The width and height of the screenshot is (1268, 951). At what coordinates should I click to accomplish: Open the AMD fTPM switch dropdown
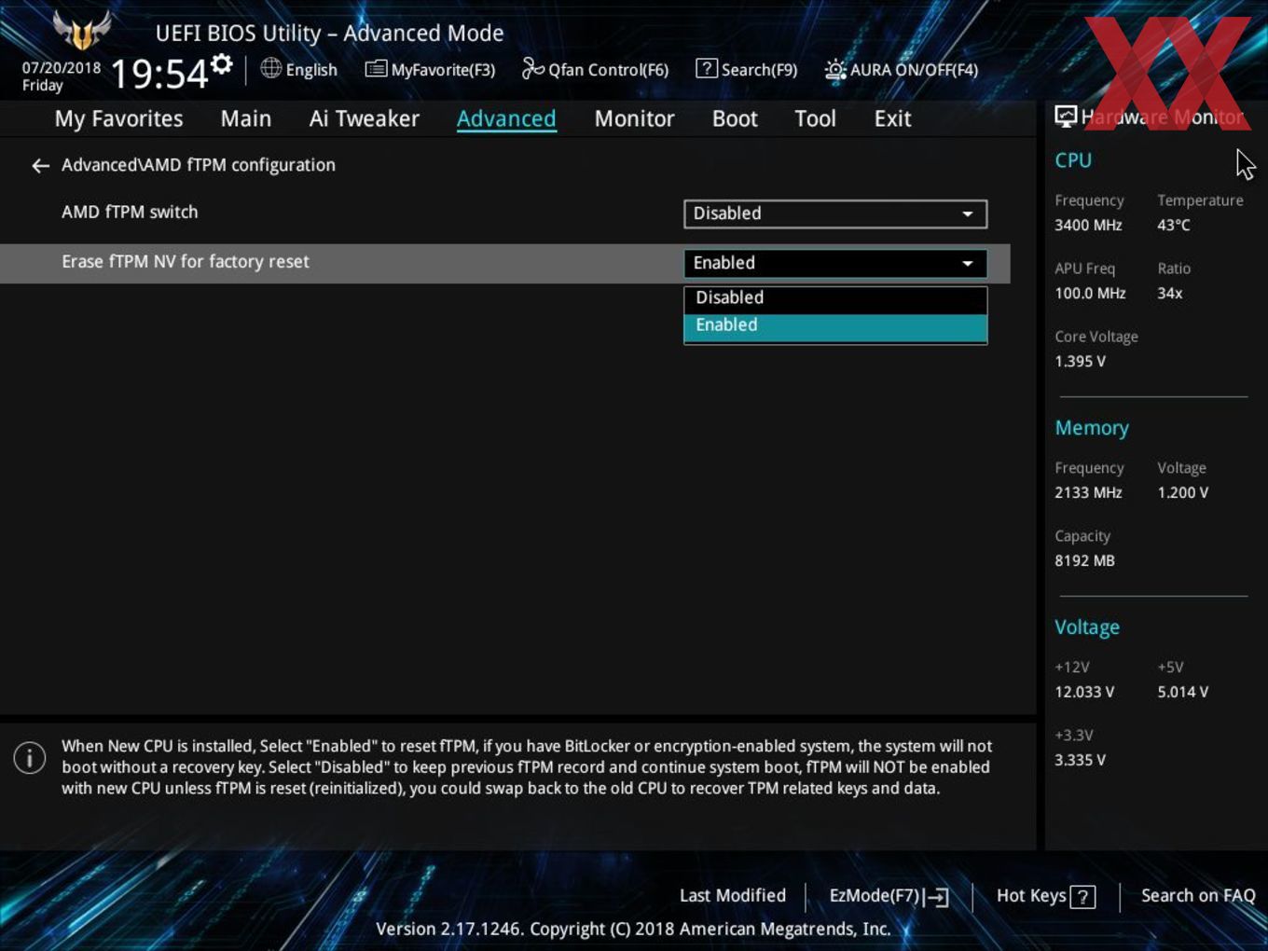tap(835, 214)
